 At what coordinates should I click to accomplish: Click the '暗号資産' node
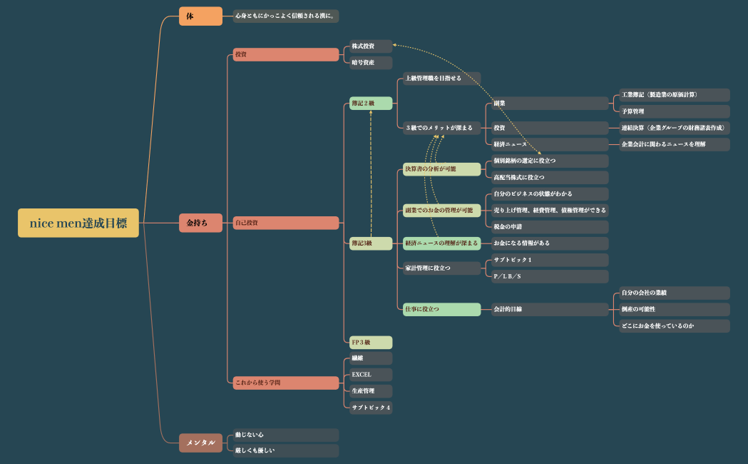(371, 63)
